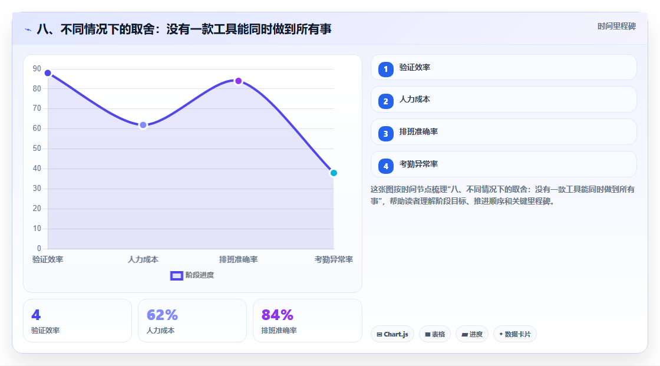
Task: Click the 人力成本 data point at 62
Action: point(143,125)
